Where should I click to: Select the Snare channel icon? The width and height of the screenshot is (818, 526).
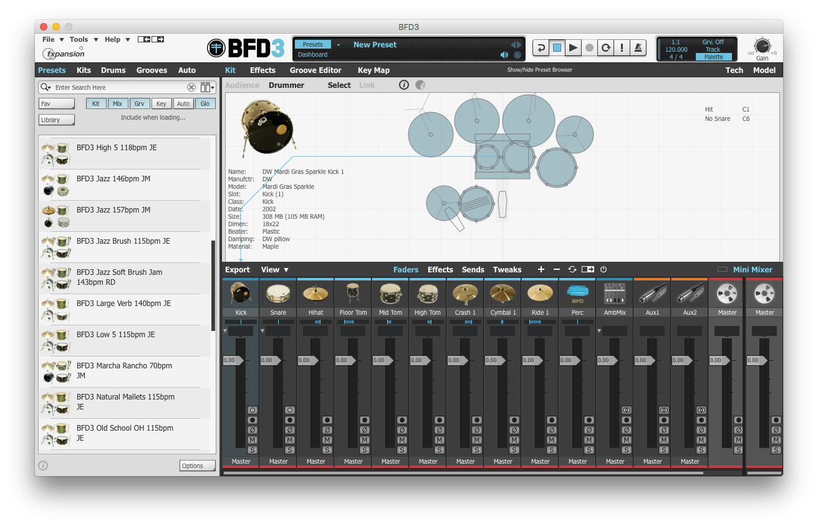point(278,294)
